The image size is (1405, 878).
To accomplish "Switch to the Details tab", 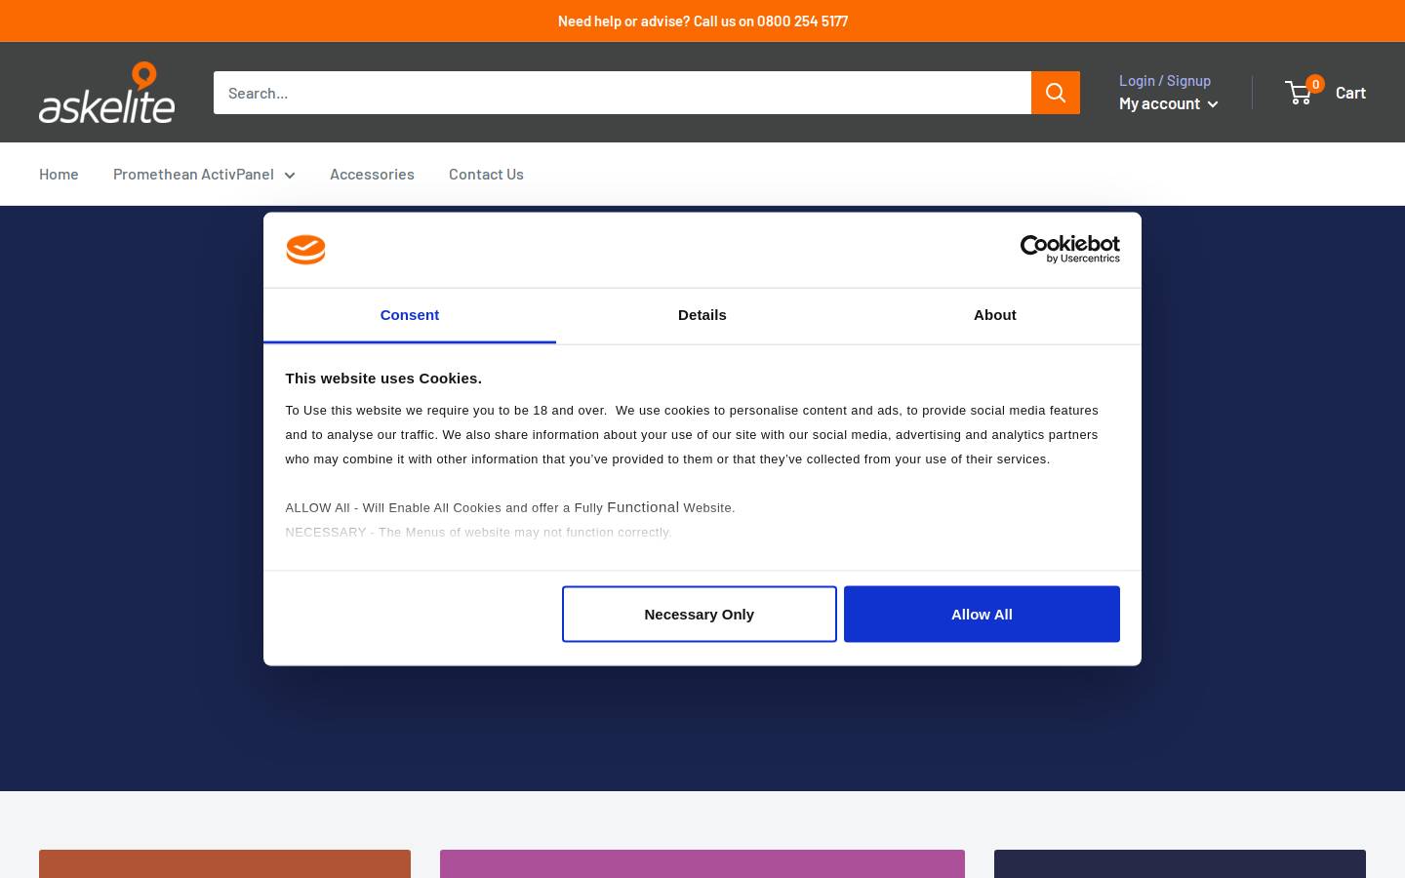I will (702, 315).
